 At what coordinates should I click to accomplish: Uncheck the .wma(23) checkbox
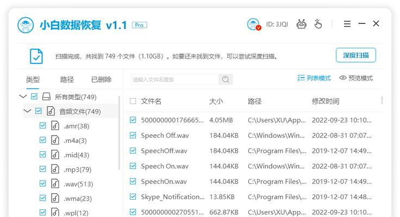(42, 198)
